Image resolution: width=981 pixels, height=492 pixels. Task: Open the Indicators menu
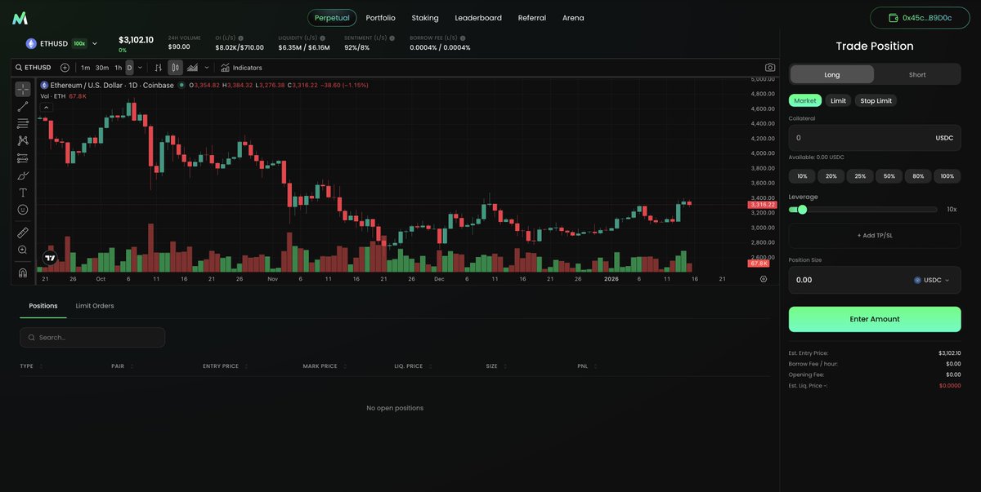241,68
